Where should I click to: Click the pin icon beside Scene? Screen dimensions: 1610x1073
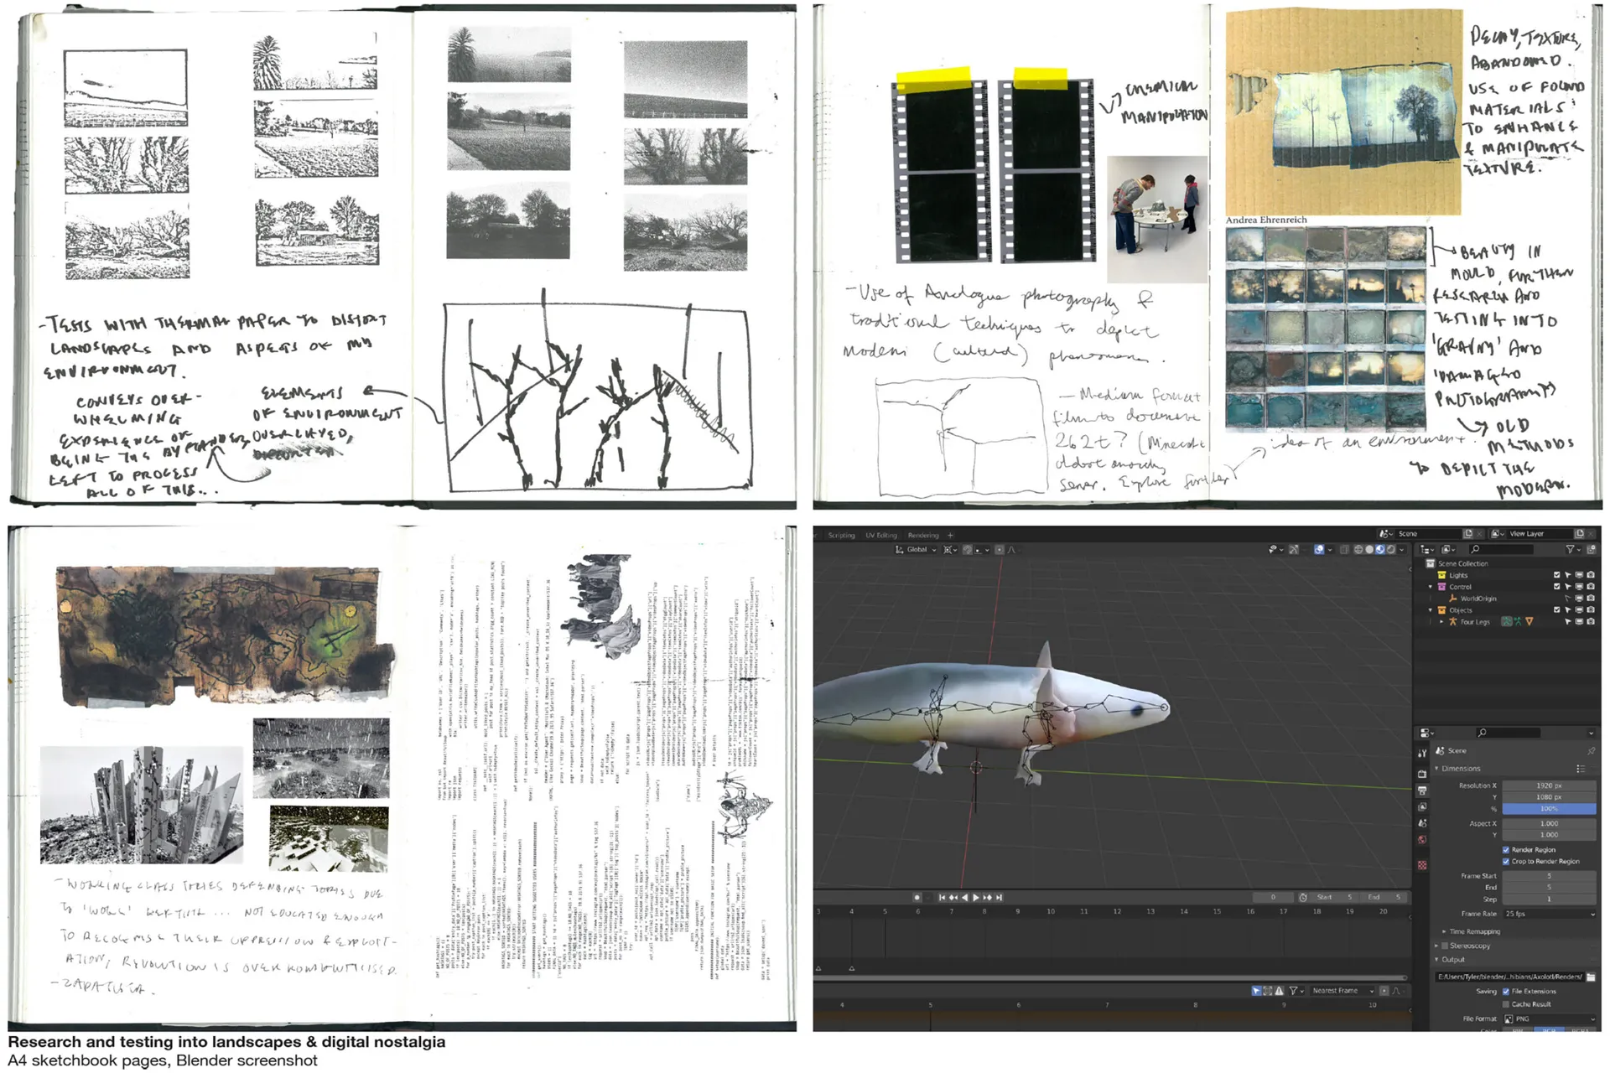tap(1591, 751)
